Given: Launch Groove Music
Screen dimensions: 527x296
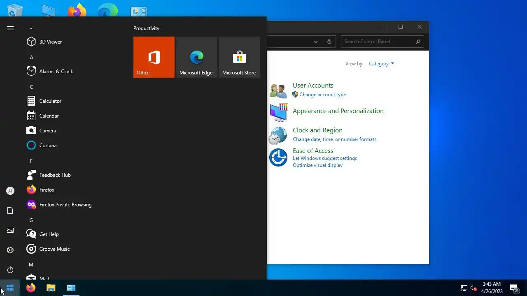Looking at the screenshot, I should tap(74, 249).
